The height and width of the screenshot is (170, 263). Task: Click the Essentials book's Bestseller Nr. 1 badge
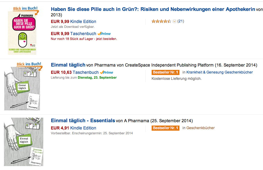(166, 128)
